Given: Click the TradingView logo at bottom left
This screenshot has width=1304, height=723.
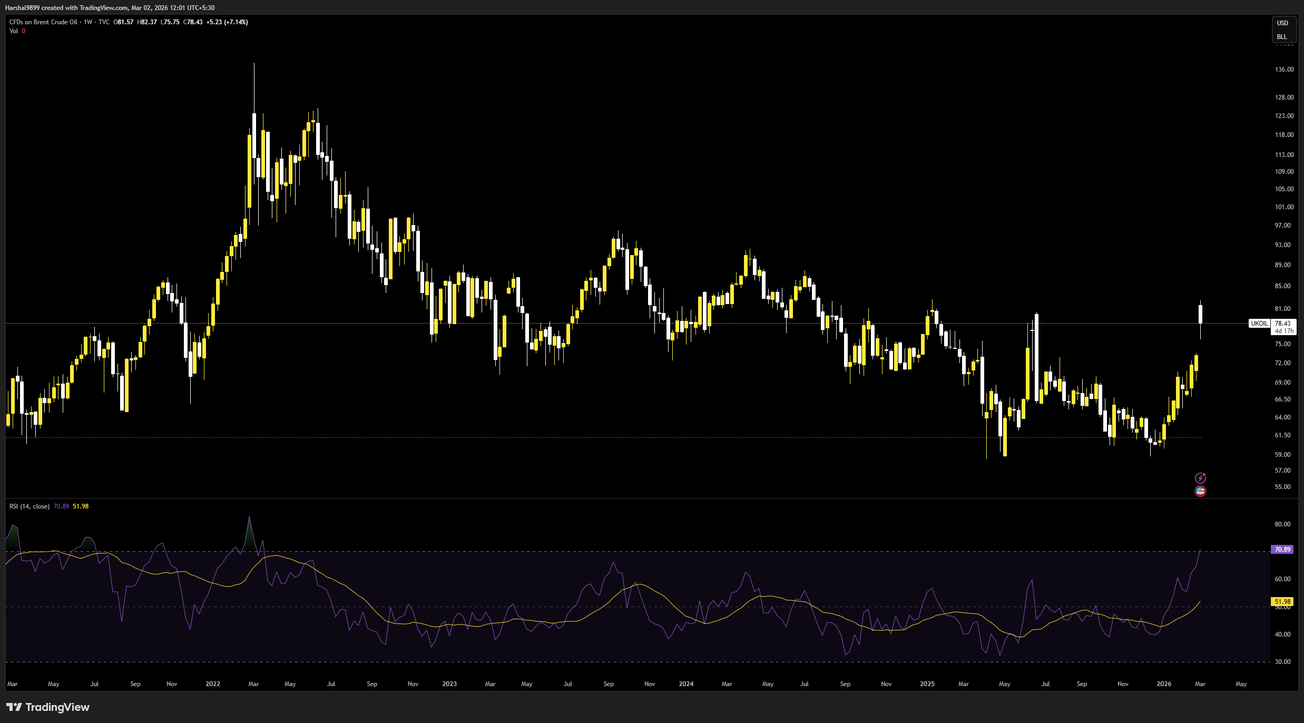Looking at the screenshot, I should (48, 707).
